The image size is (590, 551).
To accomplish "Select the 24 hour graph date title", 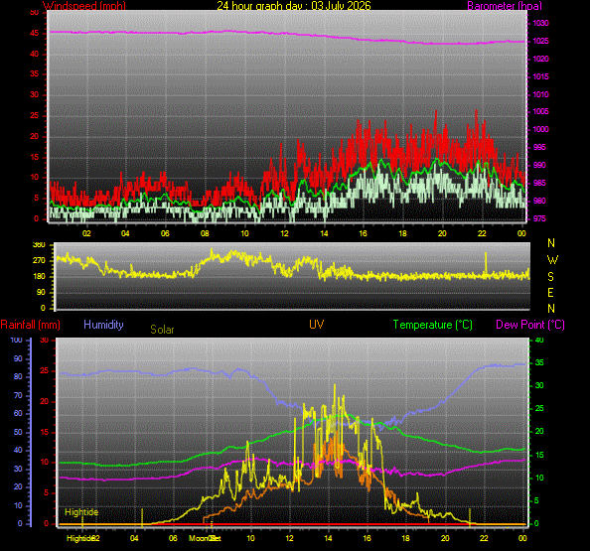I will pyautogui.click(x=294, y=5).
